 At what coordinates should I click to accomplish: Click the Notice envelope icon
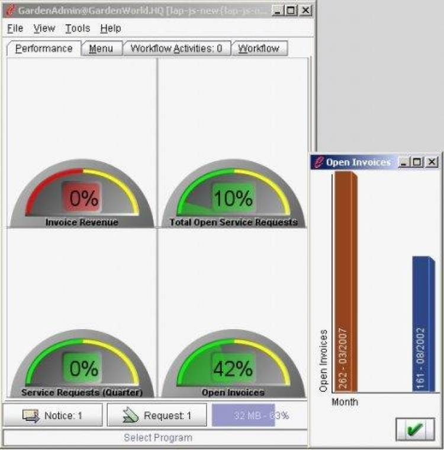pos(31,416)
